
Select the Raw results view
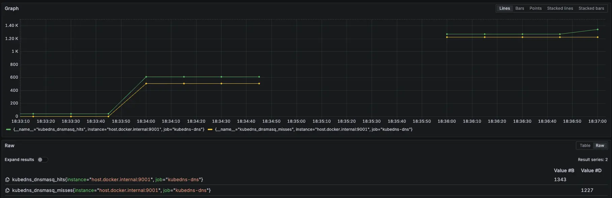click(x=600, y=146)
